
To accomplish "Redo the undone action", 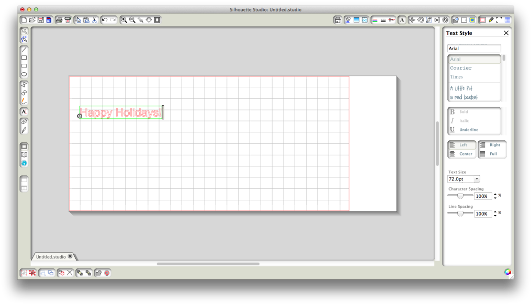I will click(x=113, y=20).
